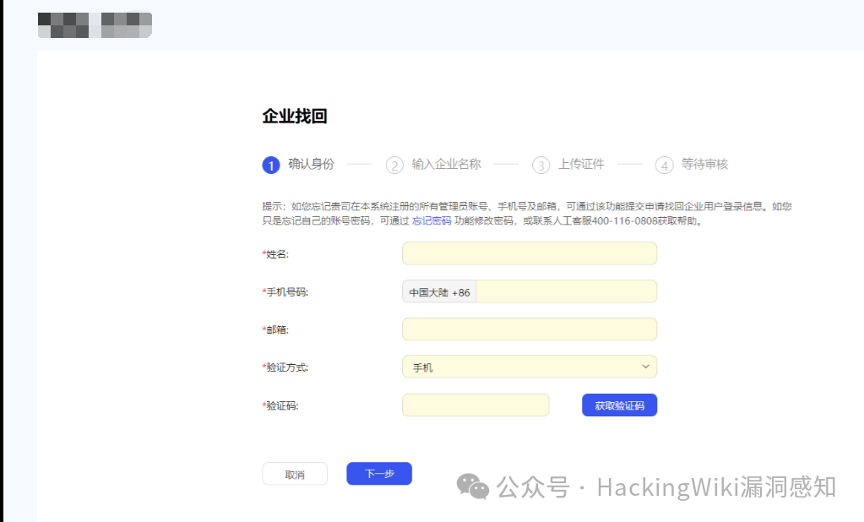Go to the 等待审核 step label
This screenshot has height=522, width=864.
coord(704,164)
